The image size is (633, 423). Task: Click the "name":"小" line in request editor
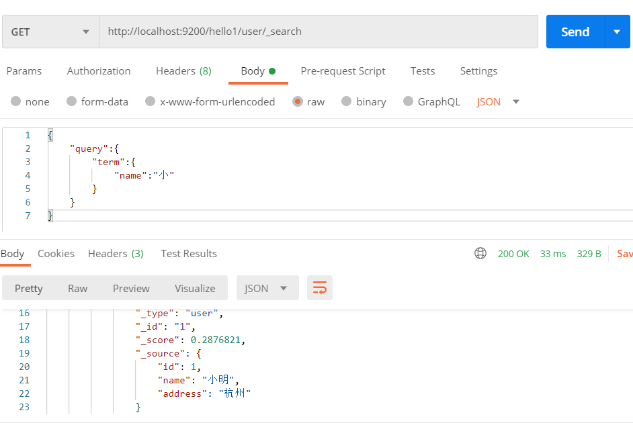[144, 175]
